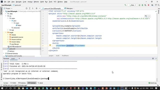Collapse the target folder

click(x=6, y=32)
